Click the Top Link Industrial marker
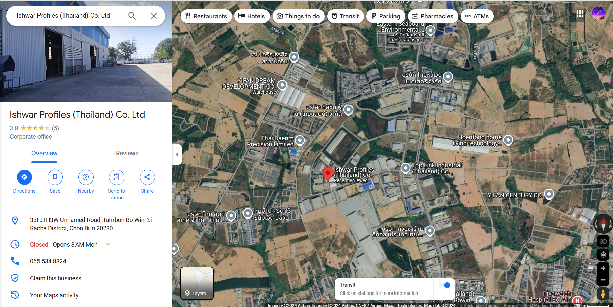The height and width of the screenshot is (307, 613). point(405,168)
